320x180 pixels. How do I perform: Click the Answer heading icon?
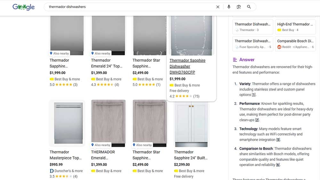(x=235, y=60)
